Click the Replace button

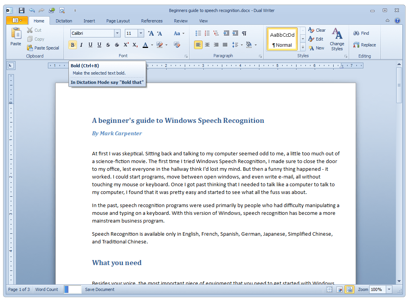(365, 45)
